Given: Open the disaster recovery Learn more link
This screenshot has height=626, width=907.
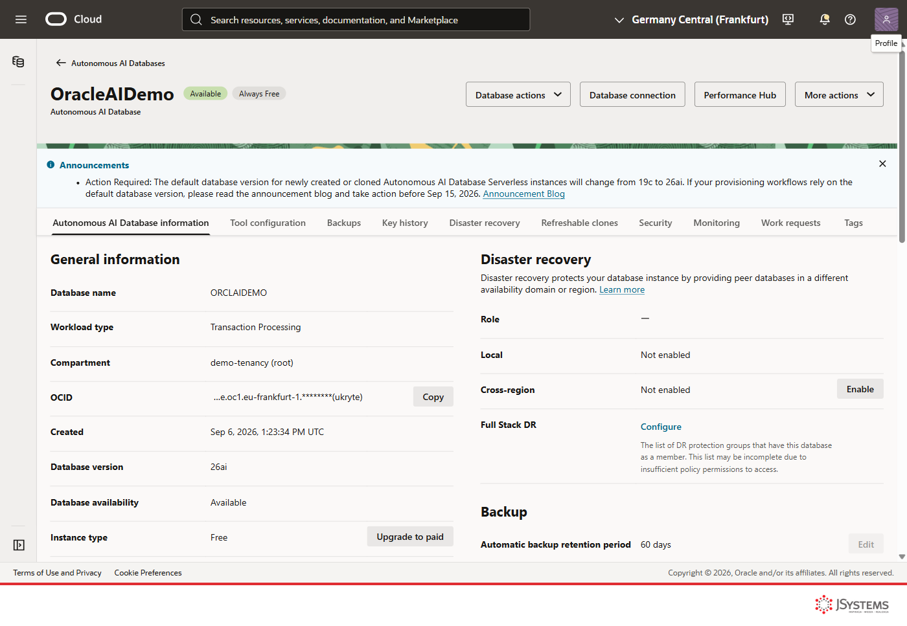Looking at the screenshot, I should pos(622,289).
